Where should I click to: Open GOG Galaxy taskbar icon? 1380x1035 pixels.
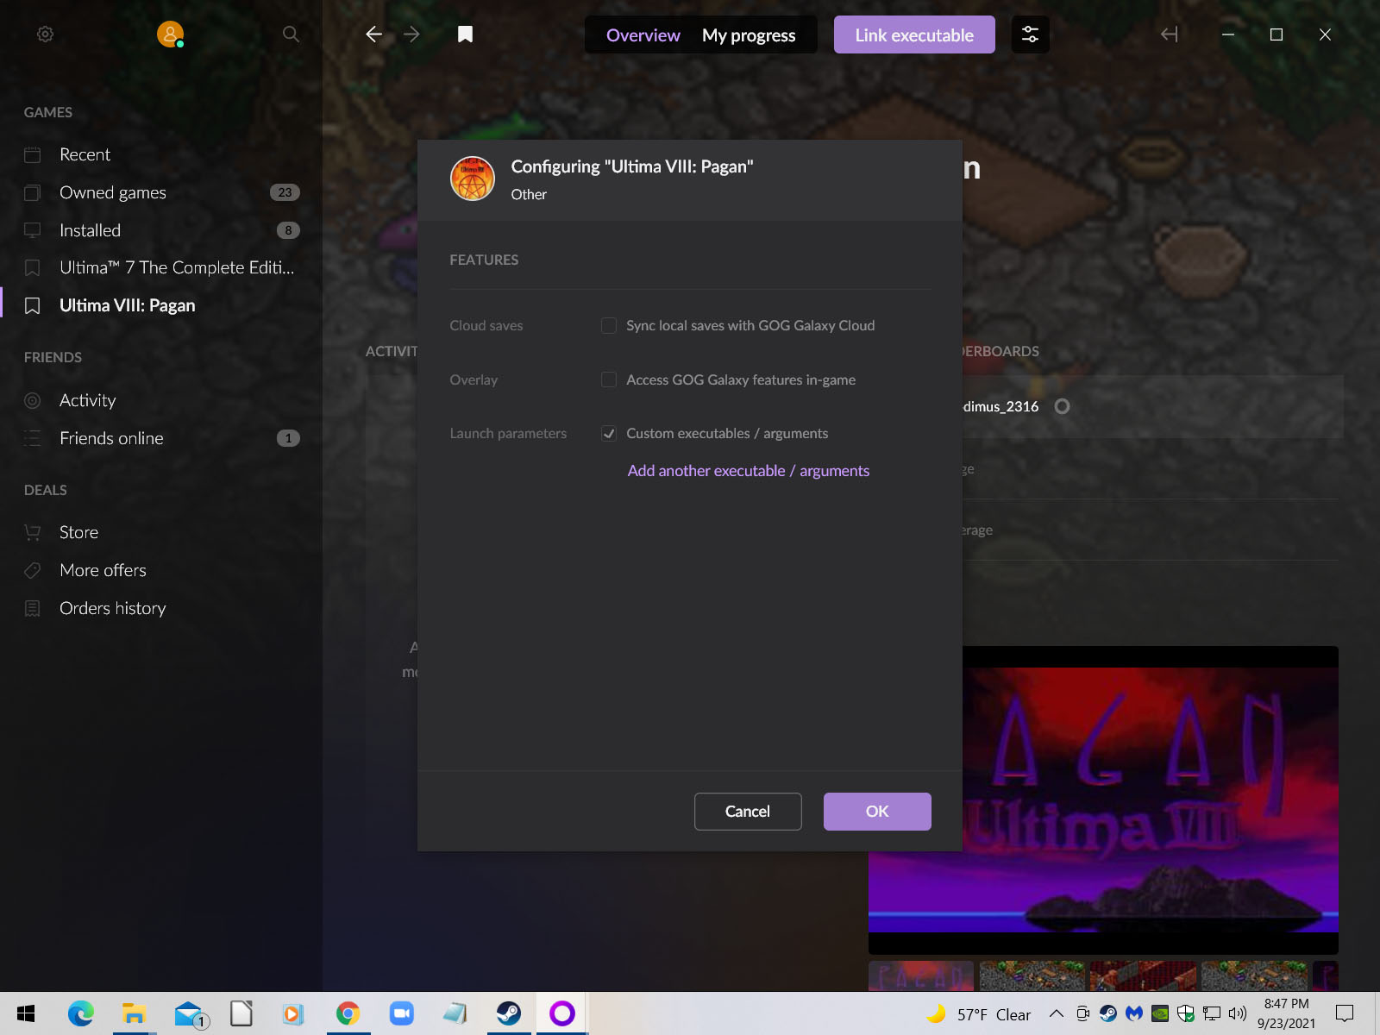point(561,1013)
